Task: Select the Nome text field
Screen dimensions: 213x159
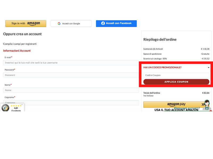Action: click(71, 90)
